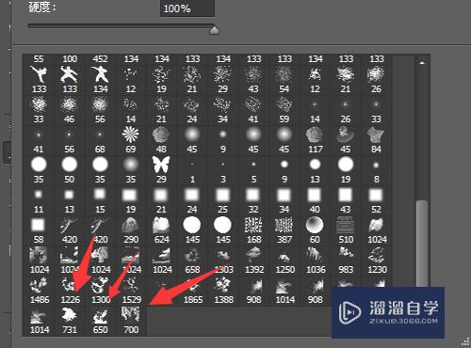Pick the brush preset sized 1230
This screenshot has width=471, height=348.
pos(376,255)
